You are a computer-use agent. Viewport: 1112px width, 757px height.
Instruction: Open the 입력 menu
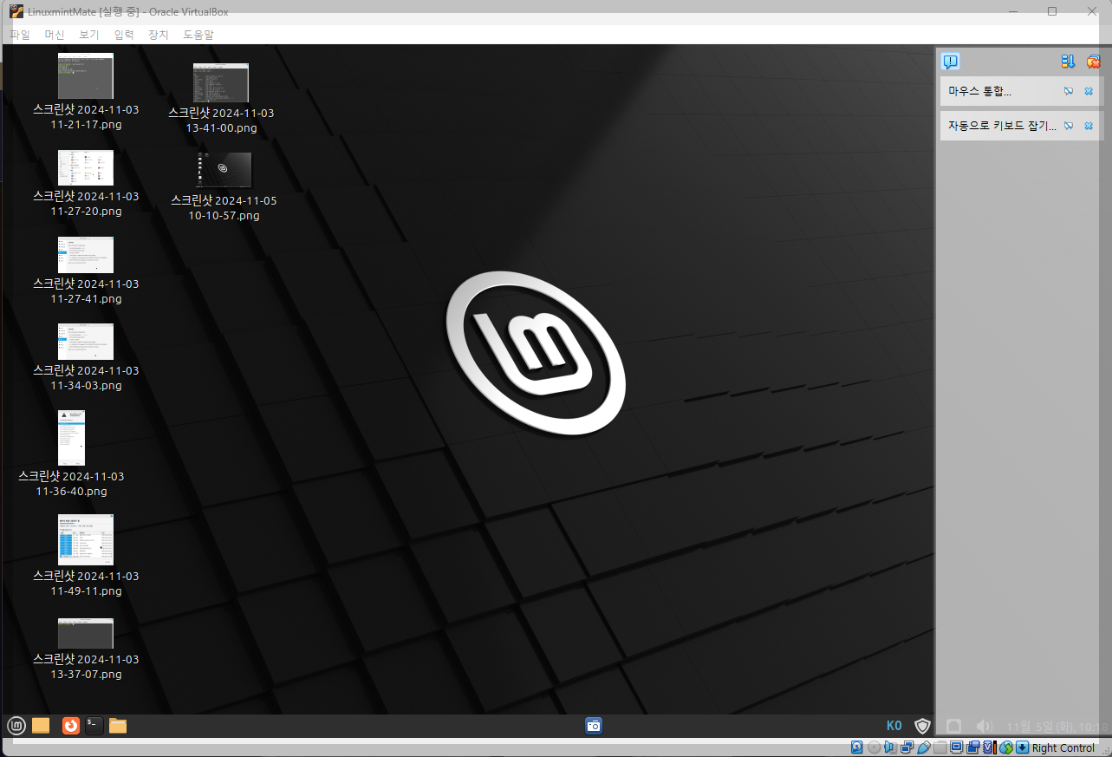click(x=124, y=35)
